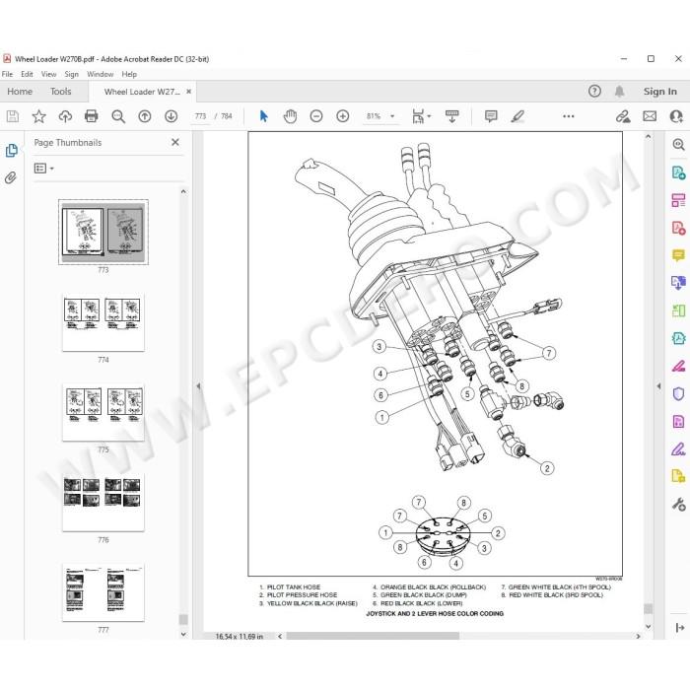Open the Edit menu
The width and height of the screenshot is (690, 690).
click(x=27, y=74)
